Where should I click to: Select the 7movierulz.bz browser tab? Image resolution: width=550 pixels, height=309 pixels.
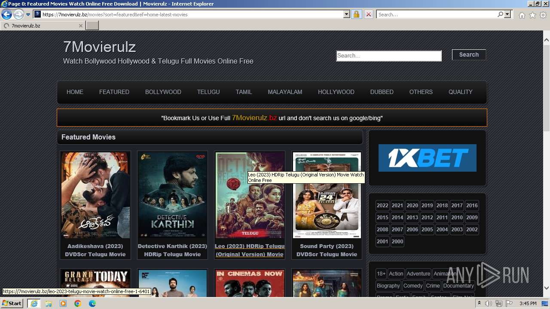click(43, 26)
